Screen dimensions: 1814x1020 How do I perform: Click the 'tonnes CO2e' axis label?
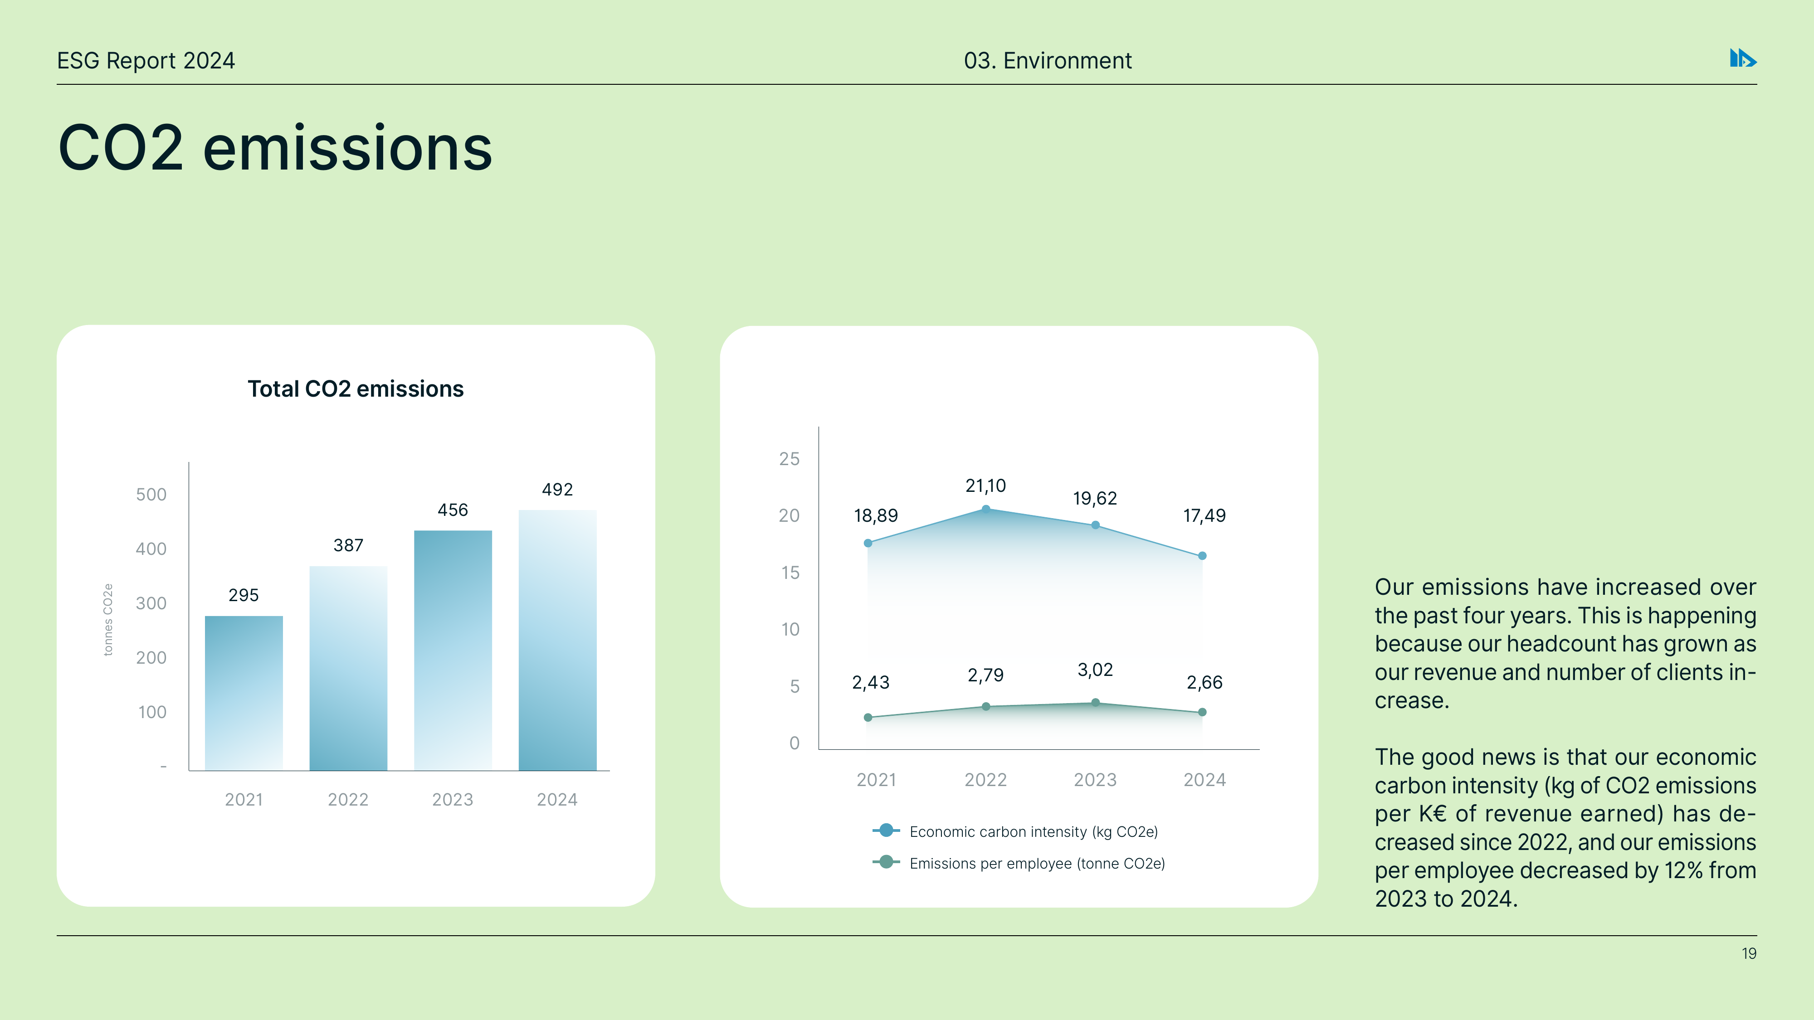pos(108,619)
